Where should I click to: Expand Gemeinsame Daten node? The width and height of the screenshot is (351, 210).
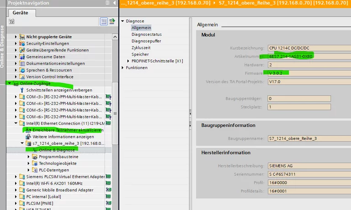(16, 57)
